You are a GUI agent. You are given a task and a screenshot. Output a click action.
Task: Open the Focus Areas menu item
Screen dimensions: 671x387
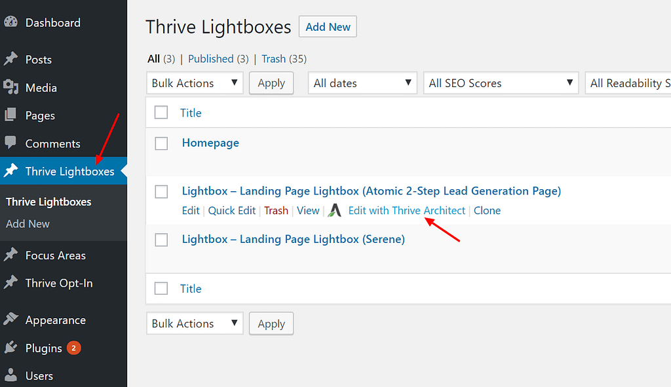coord(55,255)
